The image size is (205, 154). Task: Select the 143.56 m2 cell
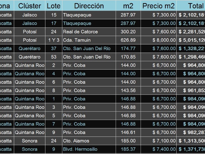(128, 90)
